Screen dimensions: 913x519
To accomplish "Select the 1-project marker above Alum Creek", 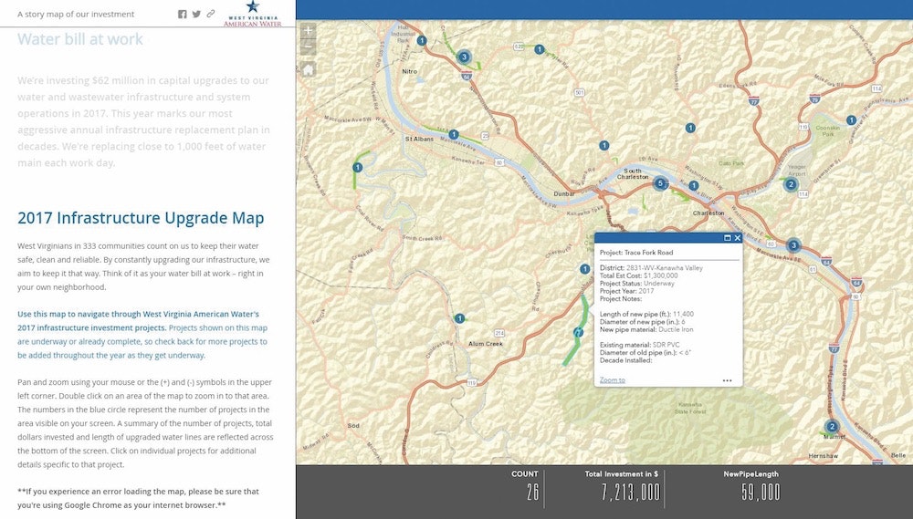I will [459, 318].
